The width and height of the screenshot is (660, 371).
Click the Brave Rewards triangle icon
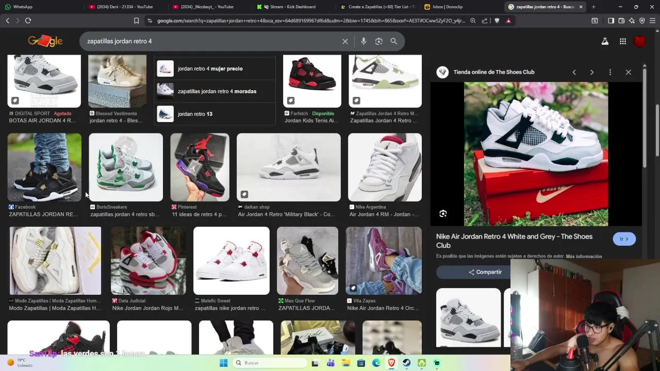pos(508,21)
